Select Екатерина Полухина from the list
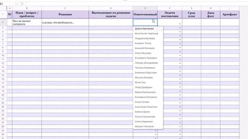 (148, 97)
